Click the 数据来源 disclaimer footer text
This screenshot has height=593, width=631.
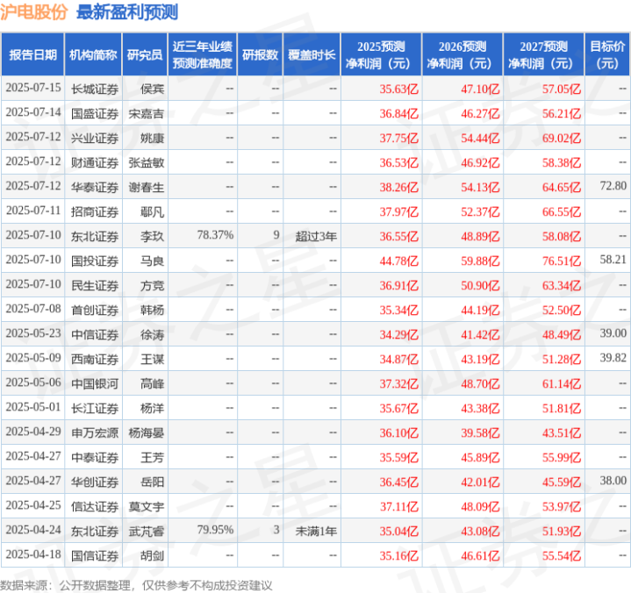136,585
